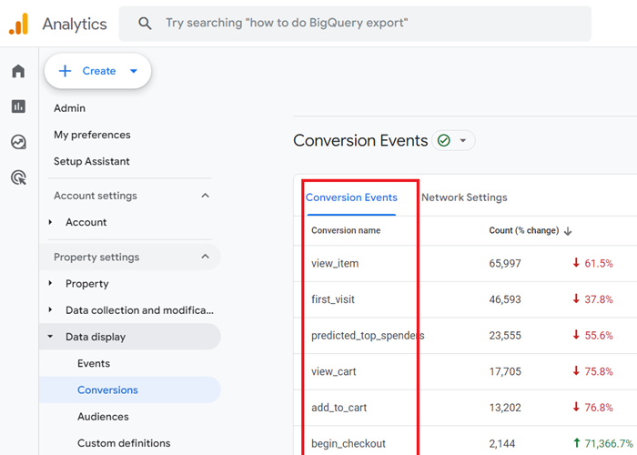637x455 pixels.
Task: Click the 17,705 count value
Action: click(x=505, y=371)
